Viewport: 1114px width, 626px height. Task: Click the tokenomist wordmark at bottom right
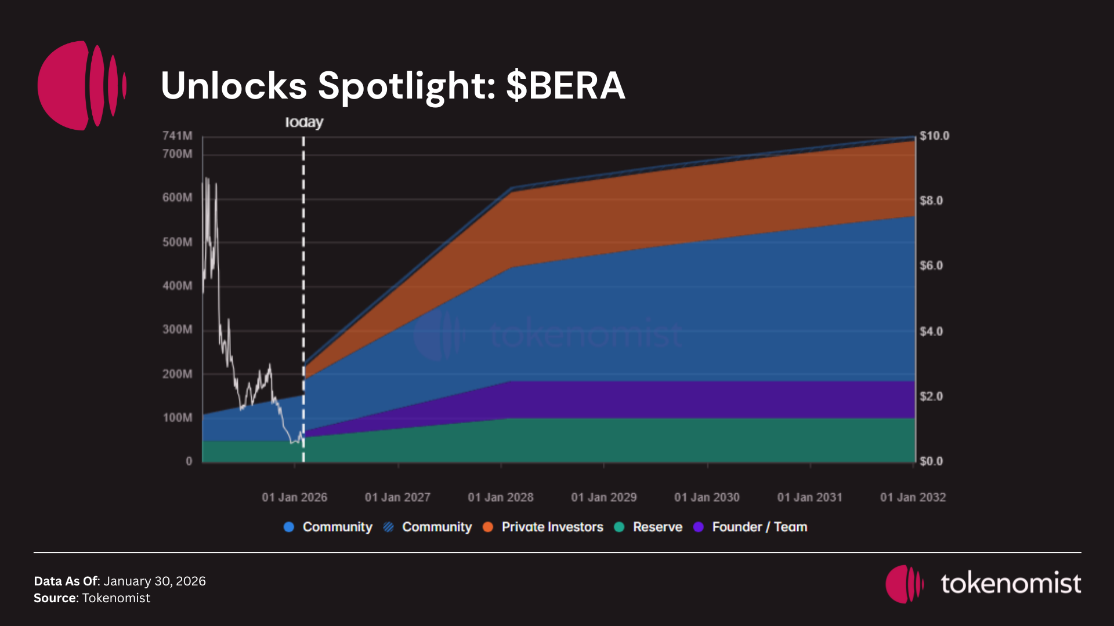1011,583
